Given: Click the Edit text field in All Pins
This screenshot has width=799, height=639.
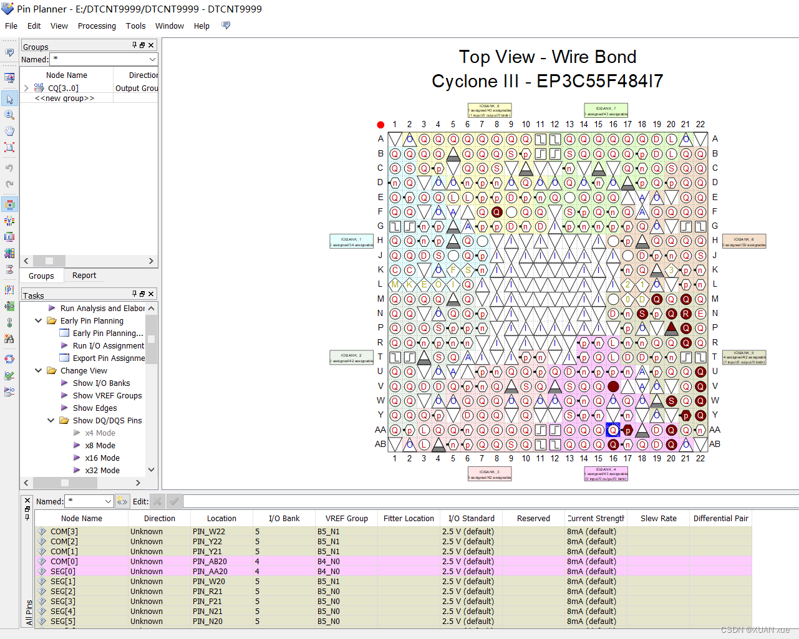Looking at the screenshot, I should (x=490, y=501).
